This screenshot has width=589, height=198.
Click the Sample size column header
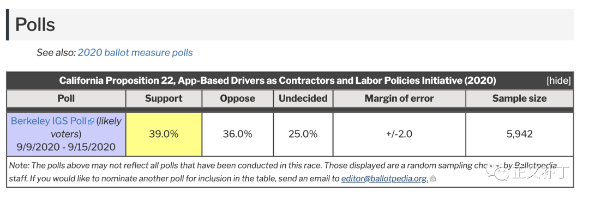[x=520, y=98]
